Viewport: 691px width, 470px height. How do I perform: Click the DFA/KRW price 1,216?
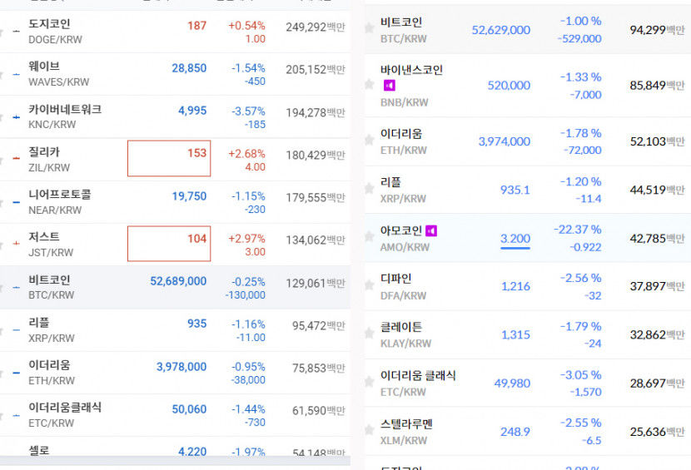pyautogui.click(x=515, y=286)
